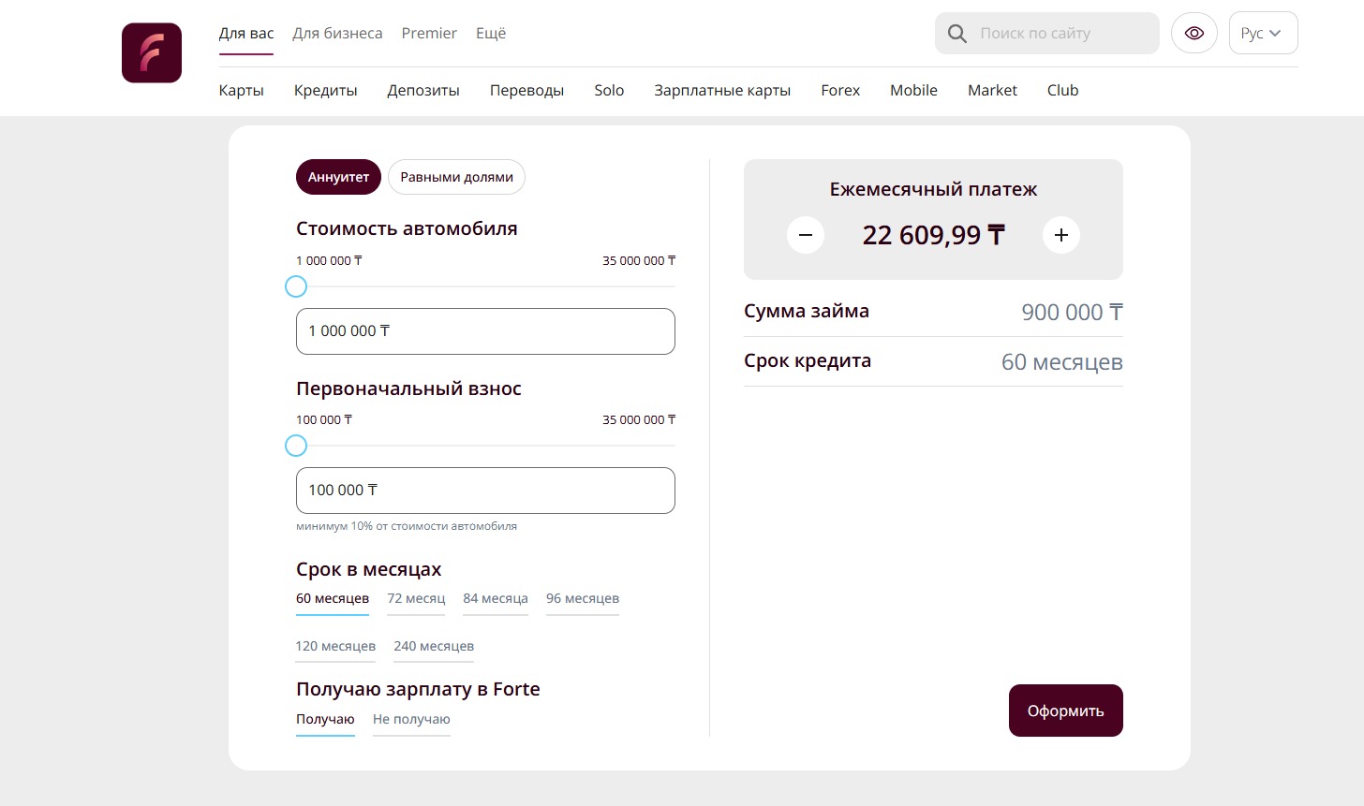Image resolution: width=1364 pixels, height=806 pixels.
Task: Click the Первоначальный взнос slider handle
Action: point(296,446)
